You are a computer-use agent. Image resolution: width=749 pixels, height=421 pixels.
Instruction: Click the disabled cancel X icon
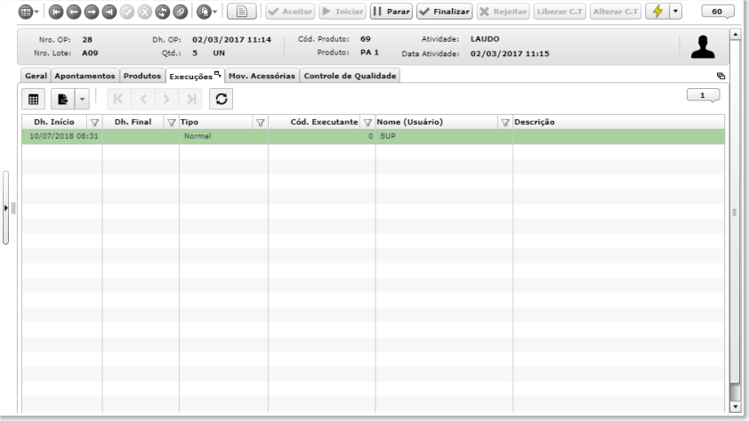coord(145,12)
